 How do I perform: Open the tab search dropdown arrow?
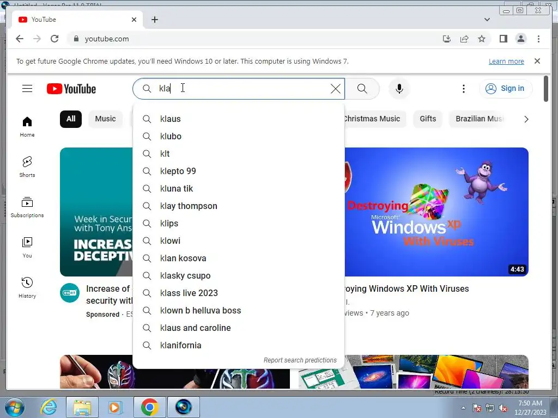487,20
